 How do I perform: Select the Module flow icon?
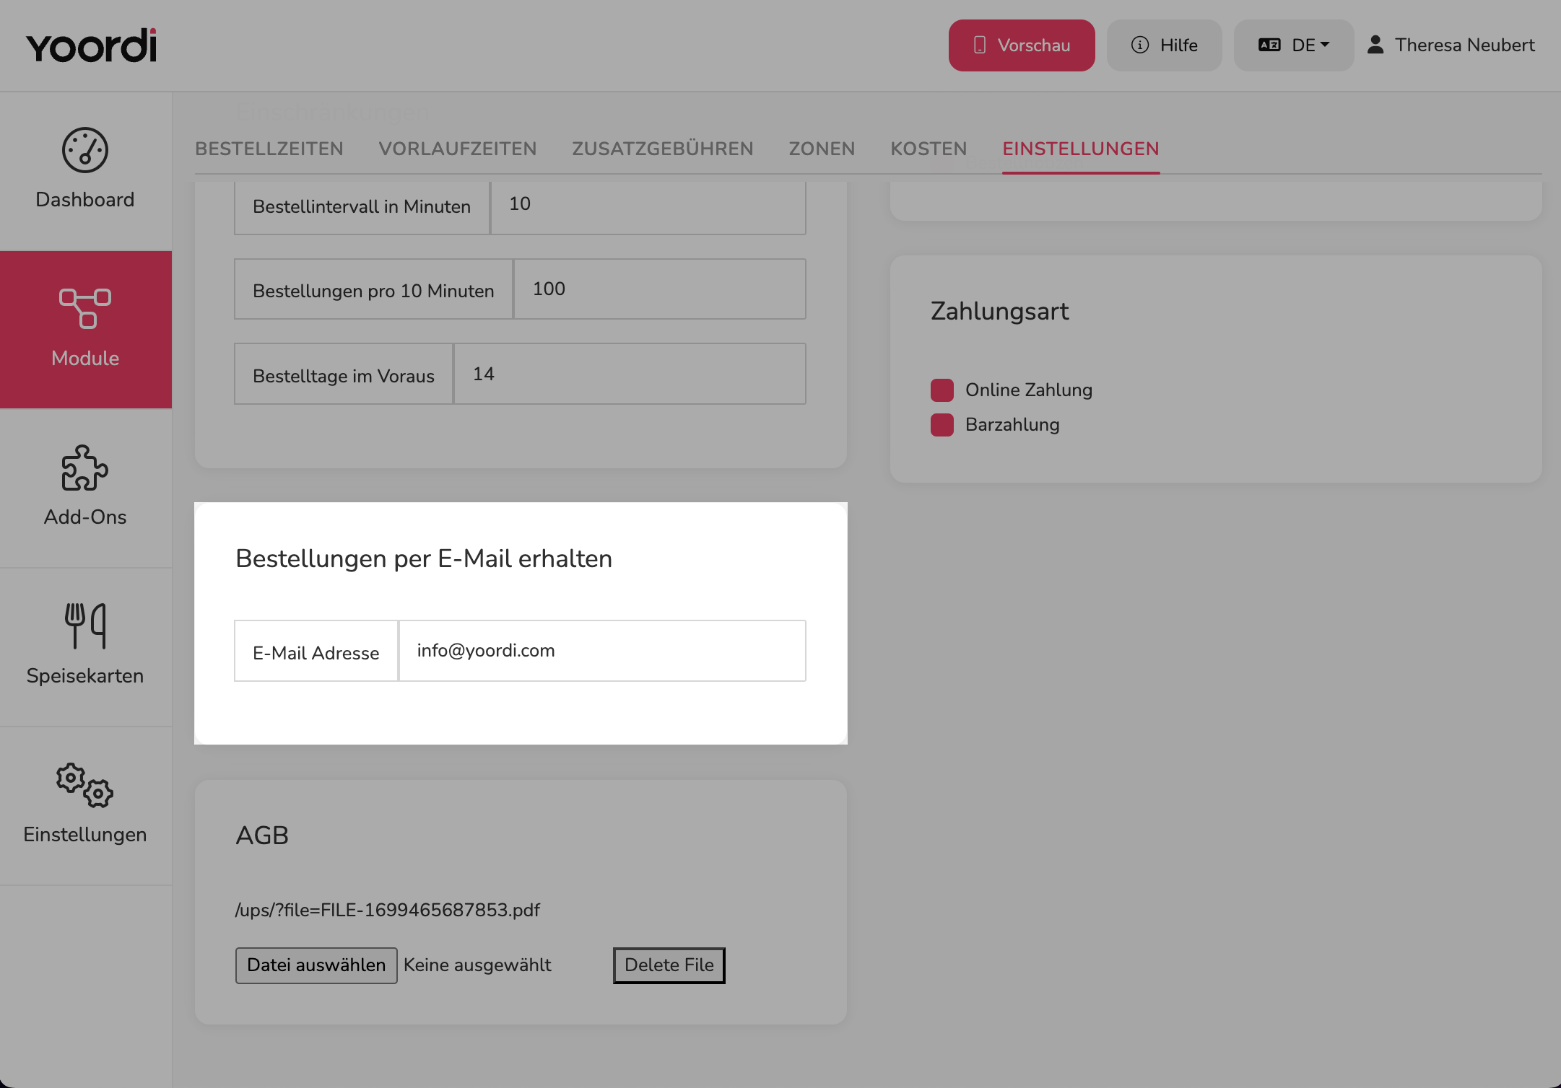[x=85, y=309]
